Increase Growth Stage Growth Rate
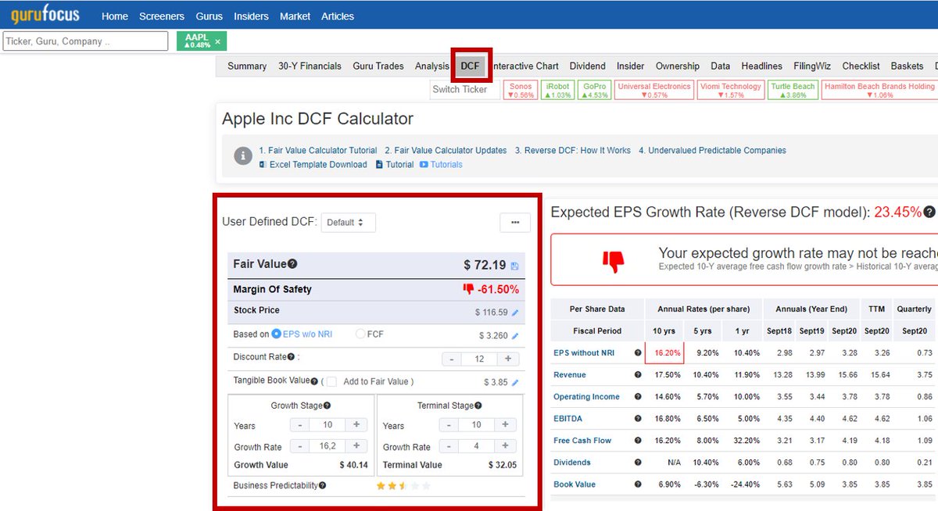The height and width of the screenshot is (511, 938). point(356,447)
